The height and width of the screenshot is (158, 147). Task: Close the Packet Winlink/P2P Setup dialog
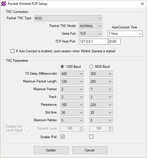tap(142, 4)
